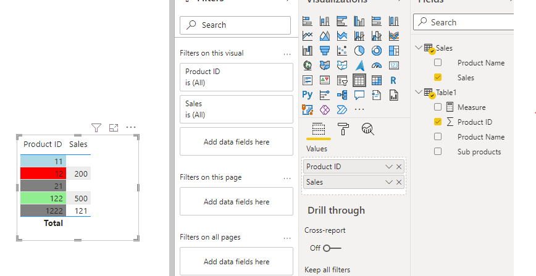Open Filters on this visual options
This screenshot has width=536, height=276.
[287, 54]
